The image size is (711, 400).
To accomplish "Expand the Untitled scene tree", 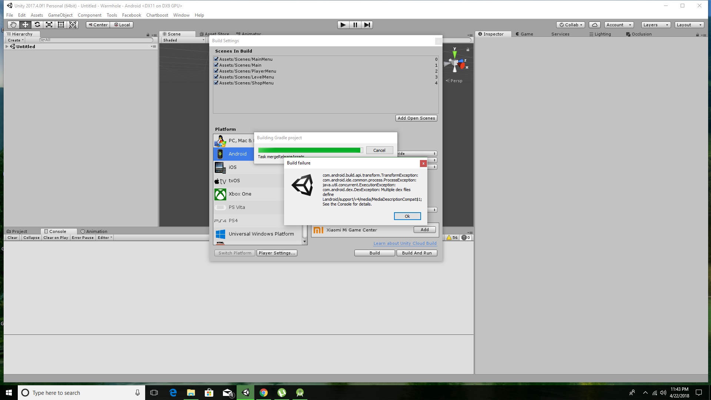I will tap(7, 47).
